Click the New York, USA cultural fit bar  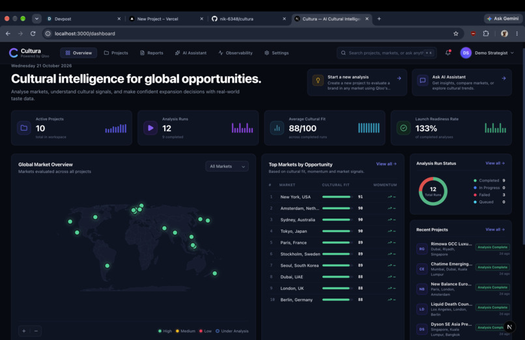337,197
